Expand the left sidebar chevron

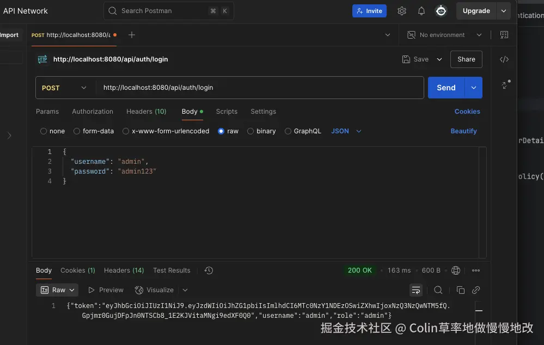9,135
